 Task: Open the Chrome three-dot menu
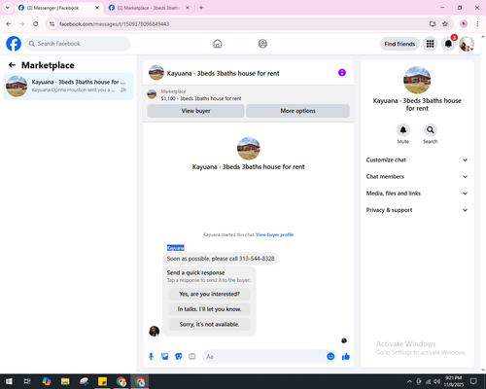477,23
